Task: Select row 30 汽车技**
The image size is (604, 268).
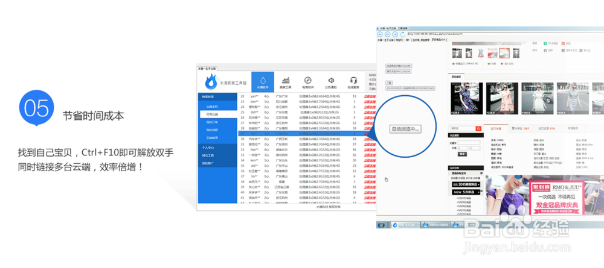Action: [x=306, y=139]
